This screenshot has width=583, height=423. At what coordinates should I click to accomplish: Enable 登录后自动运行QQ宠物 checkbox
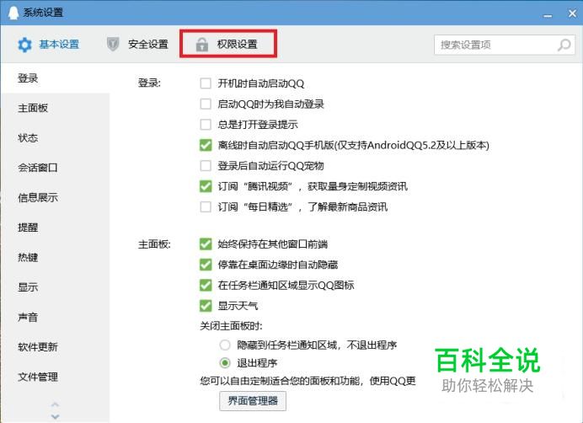206,165
